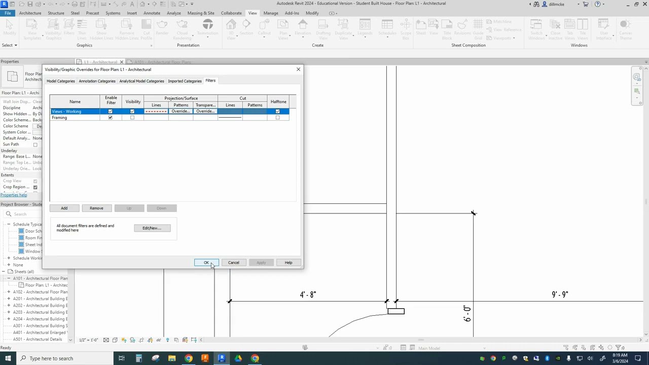
Task: Toggle Sun Path checkbox in Properties
Action: click(35, 144)
